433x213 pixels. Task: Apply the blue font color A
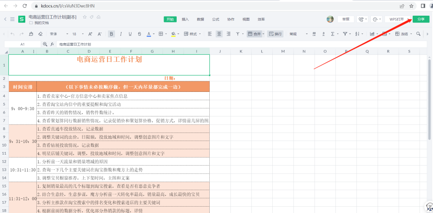[x=148, y=34]
